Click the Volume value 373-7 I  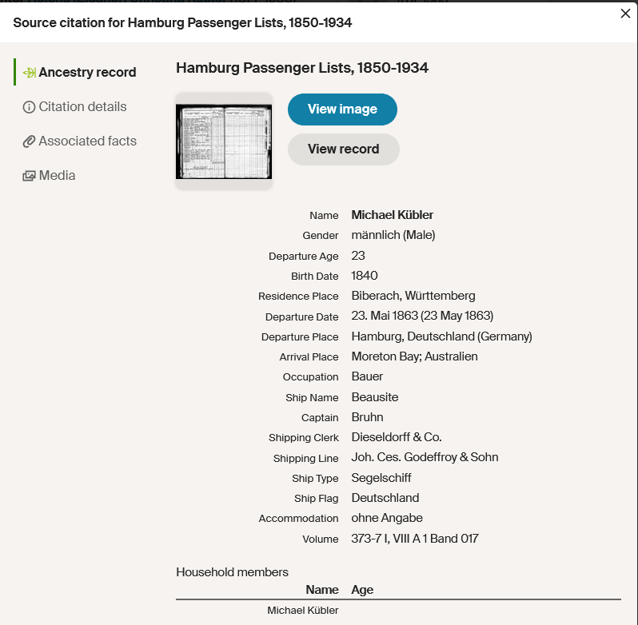(x=414, y=539)
